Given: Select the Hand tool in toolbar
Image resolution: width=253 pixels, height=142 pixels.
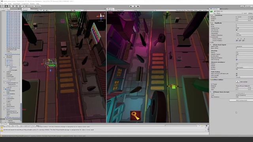Looking at the screenshot, I should point(3,6).
